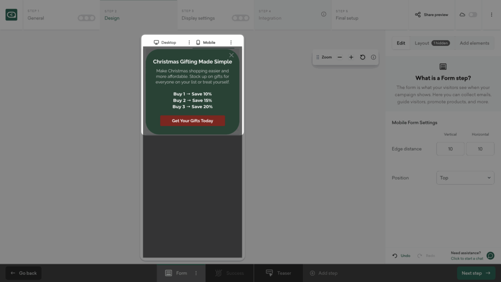The width and height of the screenshot is (501, 282).
Task: Click the app logo icon
Action: (x=11, y=15)
